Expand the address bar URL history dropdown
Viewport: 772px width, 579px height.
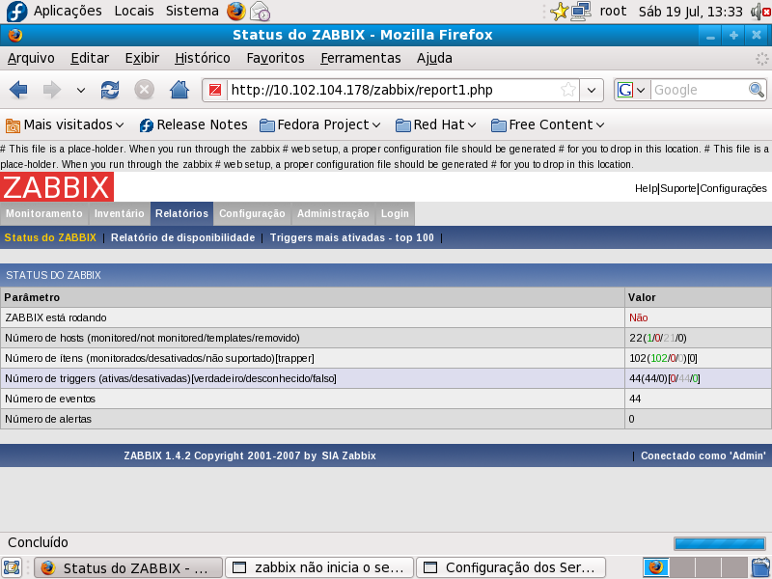click(592, 90)
